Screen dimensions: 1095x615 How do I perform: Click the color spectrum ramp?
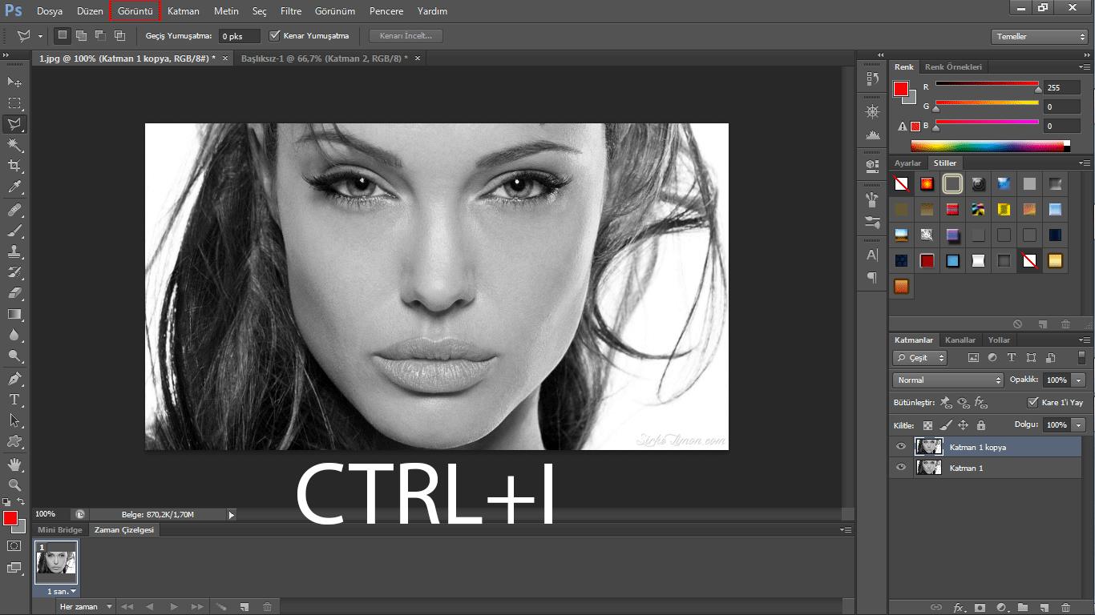[991, 146]
